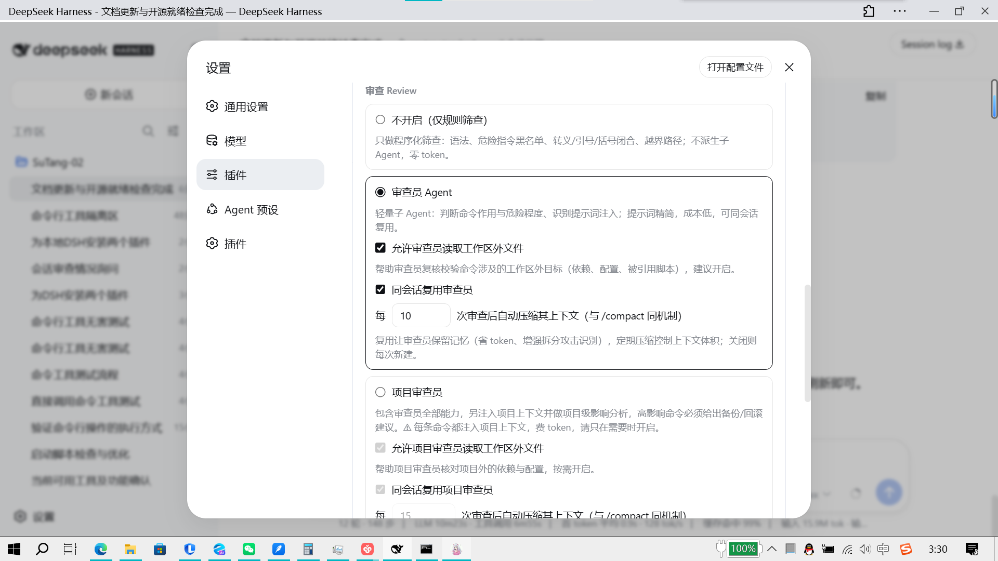The width and height of the screenshot is (998, 561).
Task: Toggle 同会话复用项目审查员 checkbox
Action: (x=380, y=489)
